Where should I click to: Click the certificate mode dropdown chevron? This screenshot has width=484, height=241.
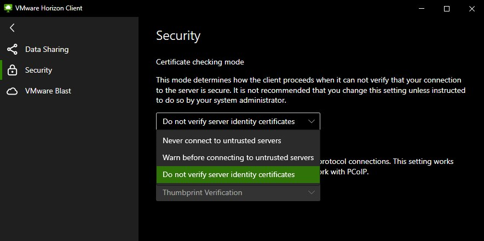[311, 121]
